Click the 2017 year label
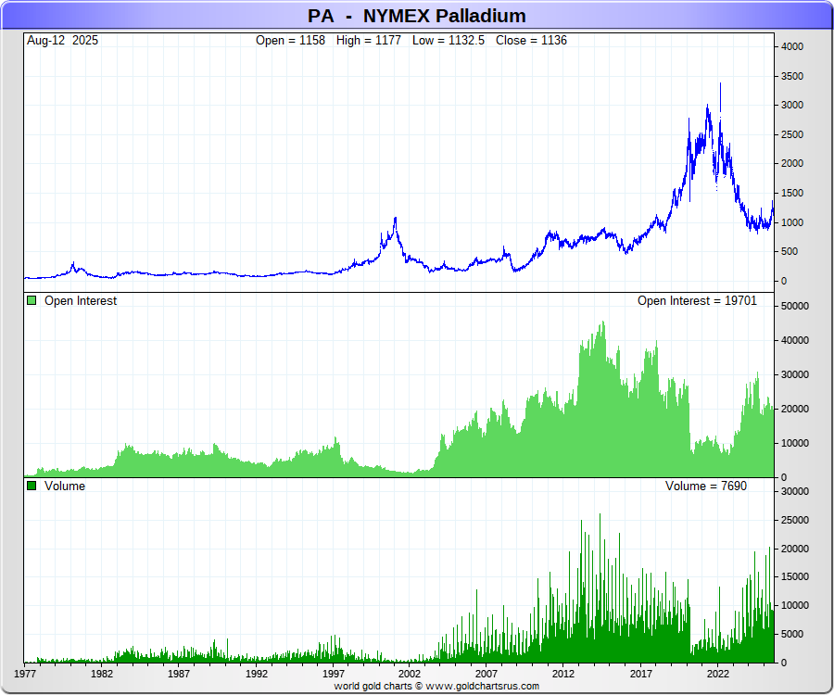 [x=641, y=674]
